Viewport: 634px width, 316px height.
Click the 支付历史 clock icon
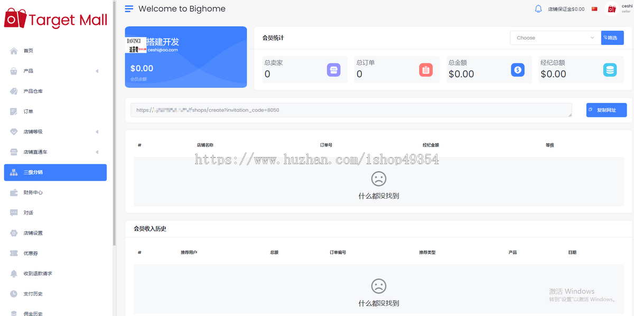click(x=14, y=294)
